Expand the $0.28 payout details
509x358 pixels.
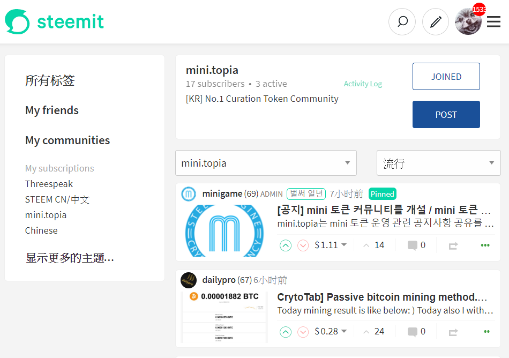(331, 331)
